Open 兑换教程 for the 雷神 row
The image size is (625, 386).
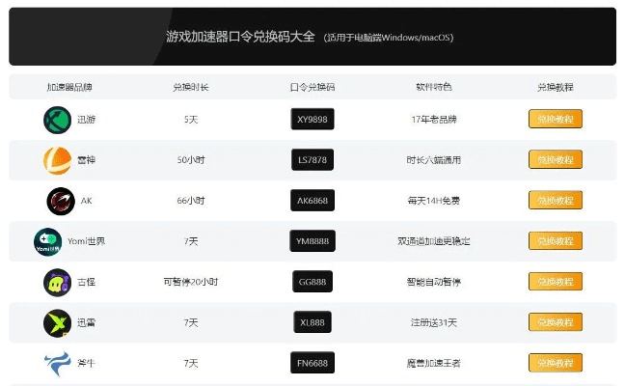(556, 159)
